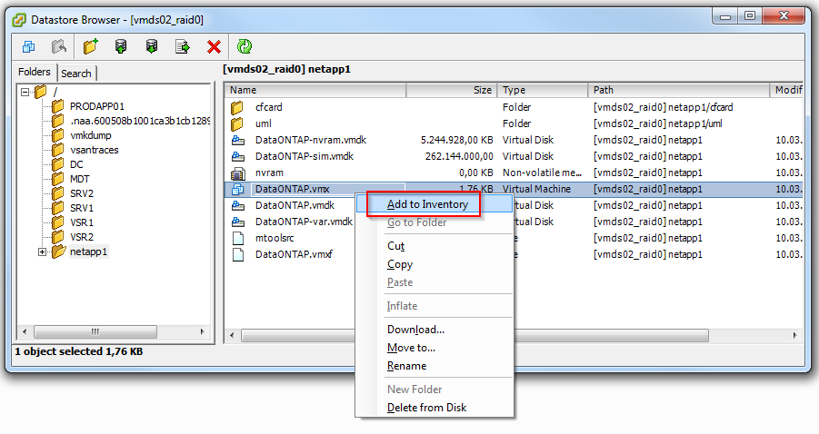Click the Non-volatile me... type cell
The width and height of the screenshot is (819, 434).
click(542, 173)
